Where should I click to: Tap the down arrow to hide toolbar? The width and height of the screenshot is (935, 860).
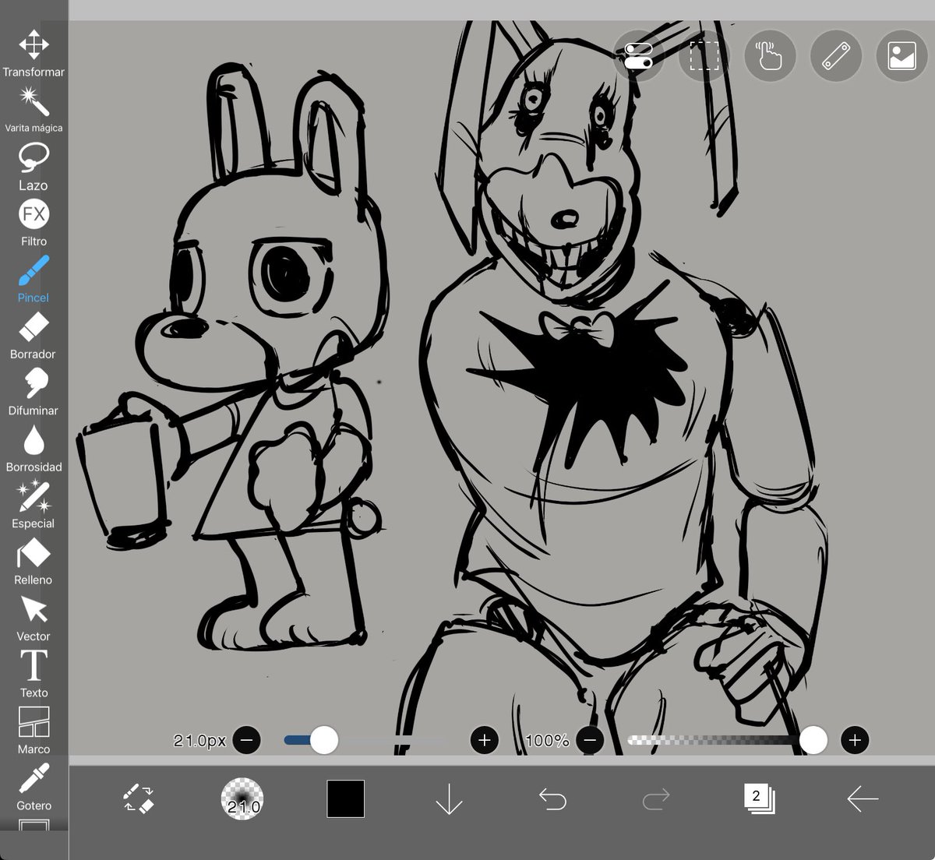click(450, 799)
